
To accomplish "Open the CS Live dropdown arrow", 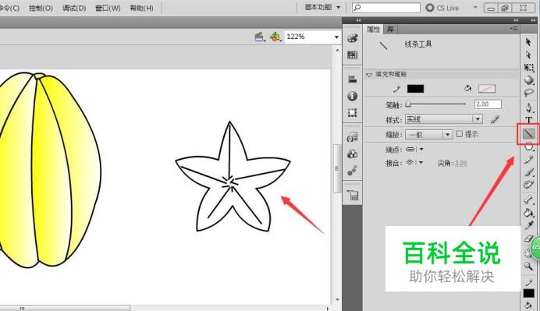I will 475,7.
